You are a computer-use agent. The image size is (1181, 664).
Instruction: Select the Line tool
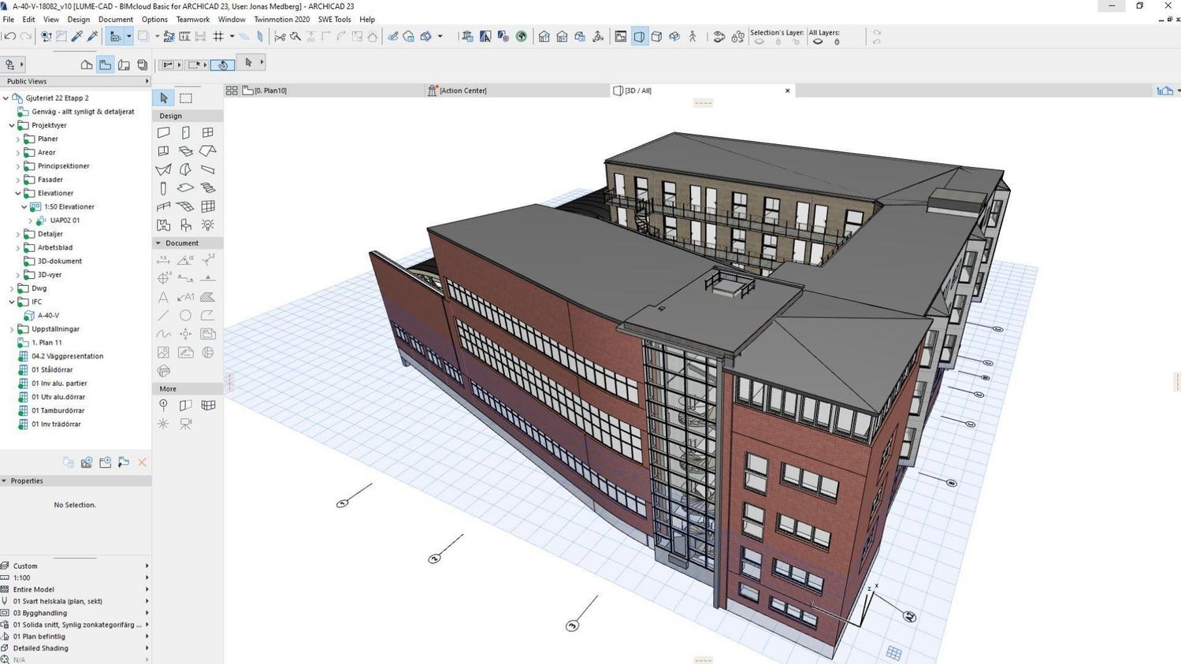point(163,316)
